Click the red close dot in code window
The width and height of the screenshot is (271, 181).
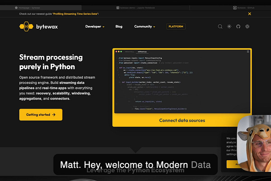117,52
